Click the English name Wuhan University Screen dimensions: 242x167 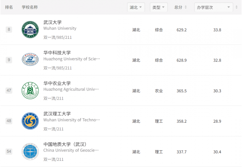point(60,28)
